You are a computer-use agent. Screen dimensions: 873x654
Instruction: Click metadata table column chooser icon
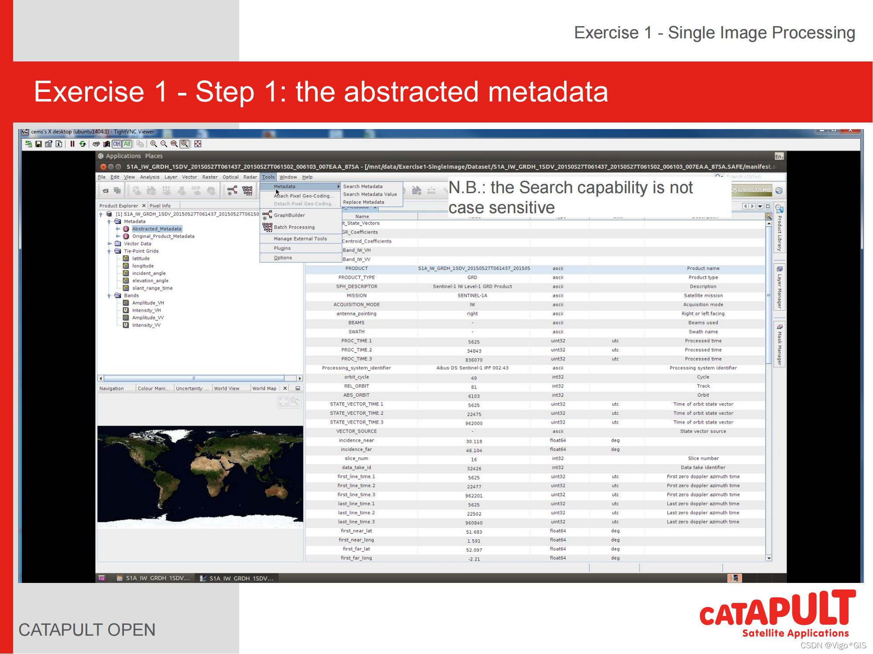769,216
